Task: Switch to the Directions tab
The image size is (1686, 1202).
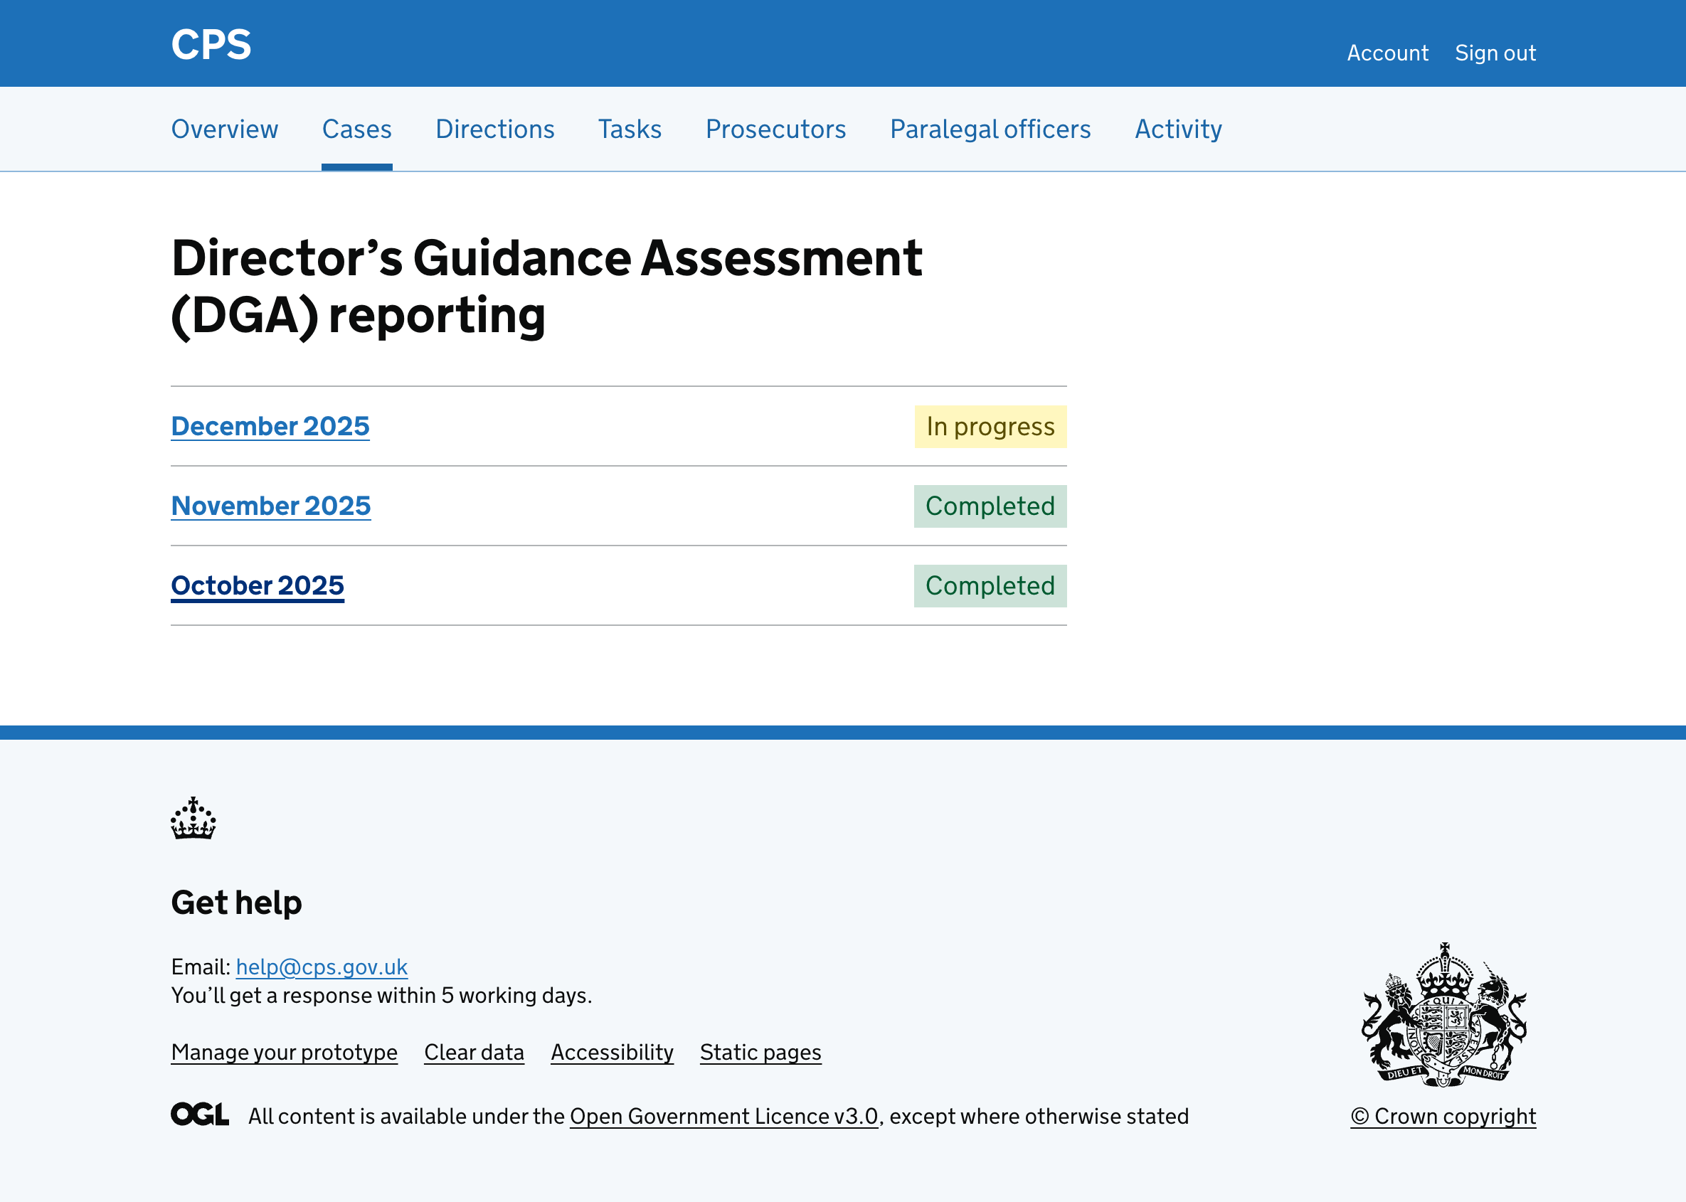Action: (x=494, y=129)
